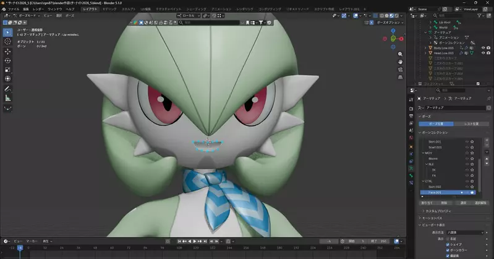The height and width of the screenshot is (259, 494).
Task: Open the Pose Mode dropdown
Action: click(x=27, y=15)
